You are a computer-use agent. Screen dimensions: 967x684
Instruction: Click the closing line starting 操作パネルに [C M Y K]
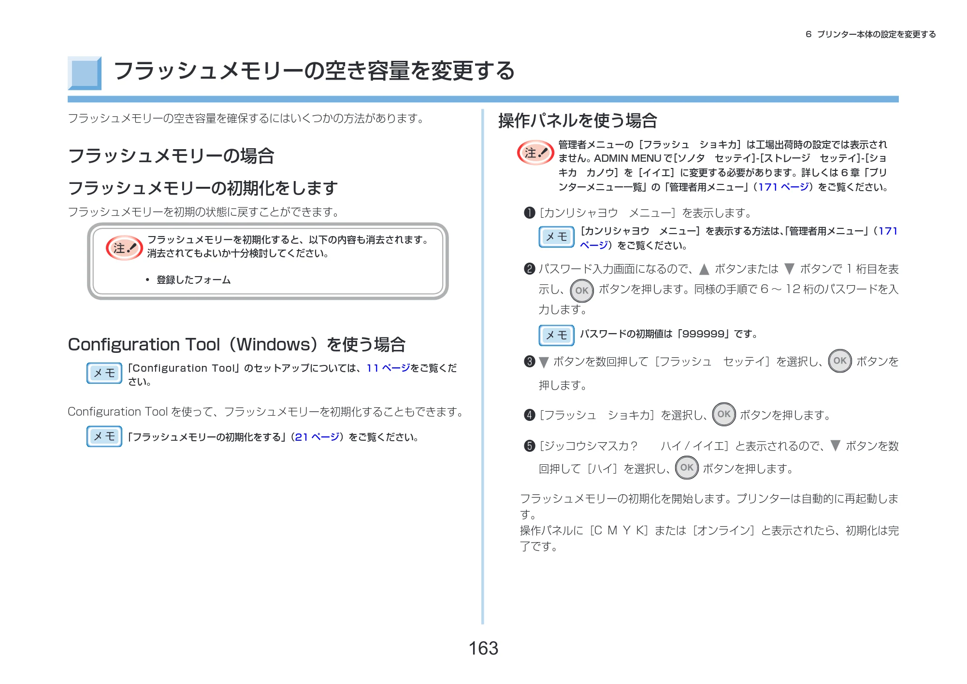[x=709, y=539]
